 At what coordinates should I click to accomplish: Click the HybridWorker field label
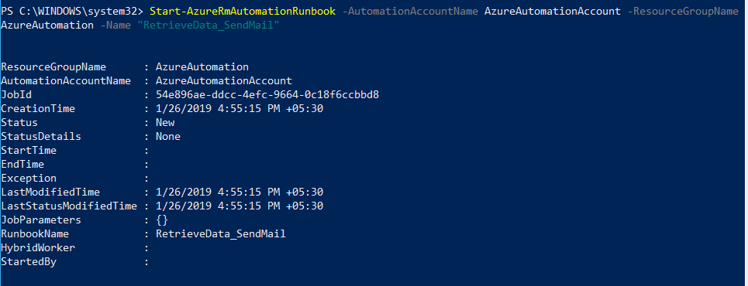[x=38, y=248]
